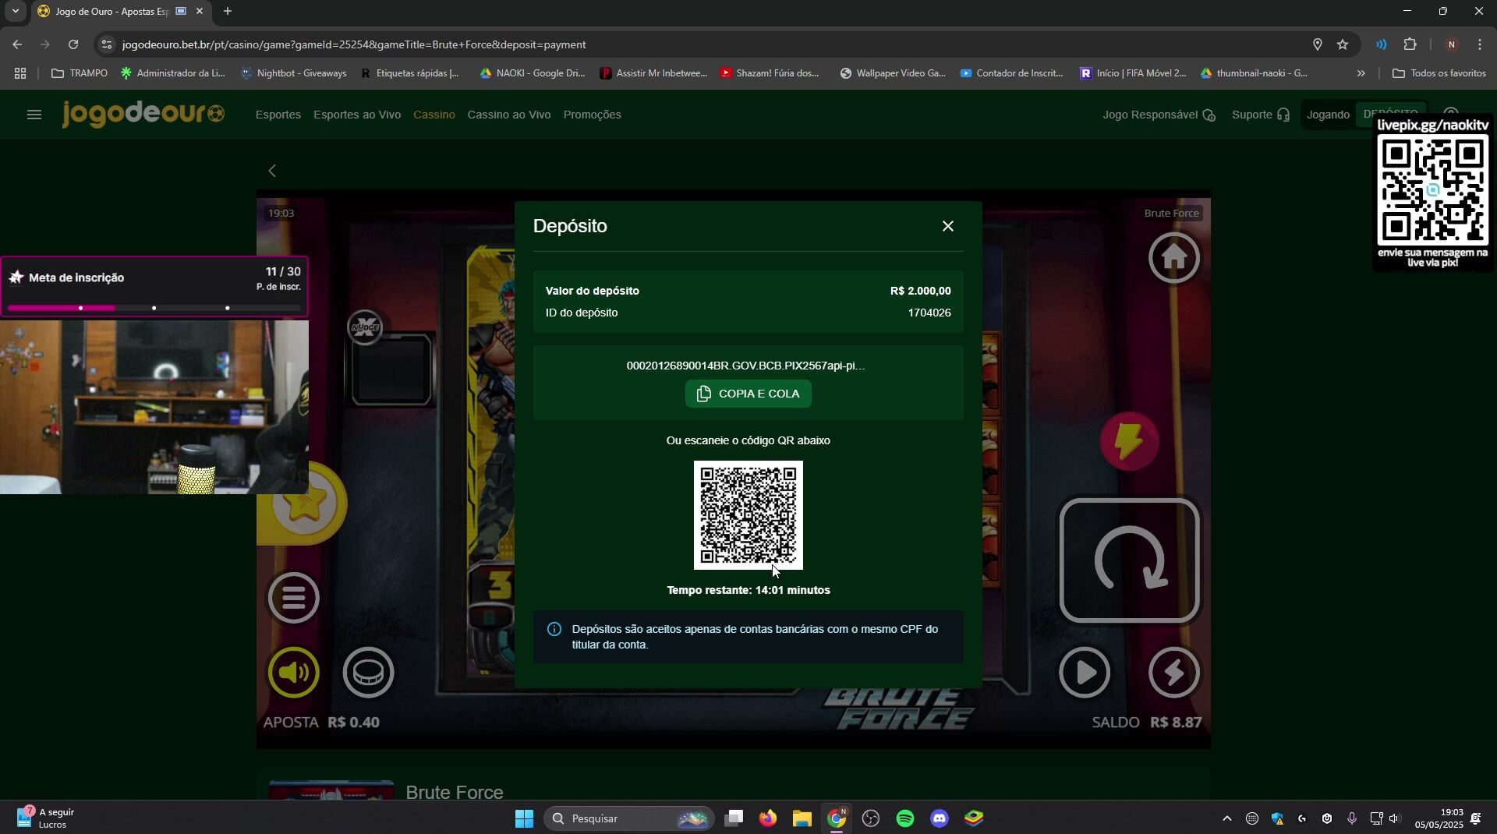The image size is (1497, 834).
Task: Open the tab search dropdown
Action: 15,12
